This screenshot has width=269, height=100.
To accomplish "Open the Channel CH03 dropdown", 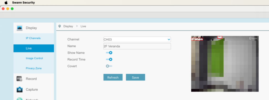I will coord(137,39).
